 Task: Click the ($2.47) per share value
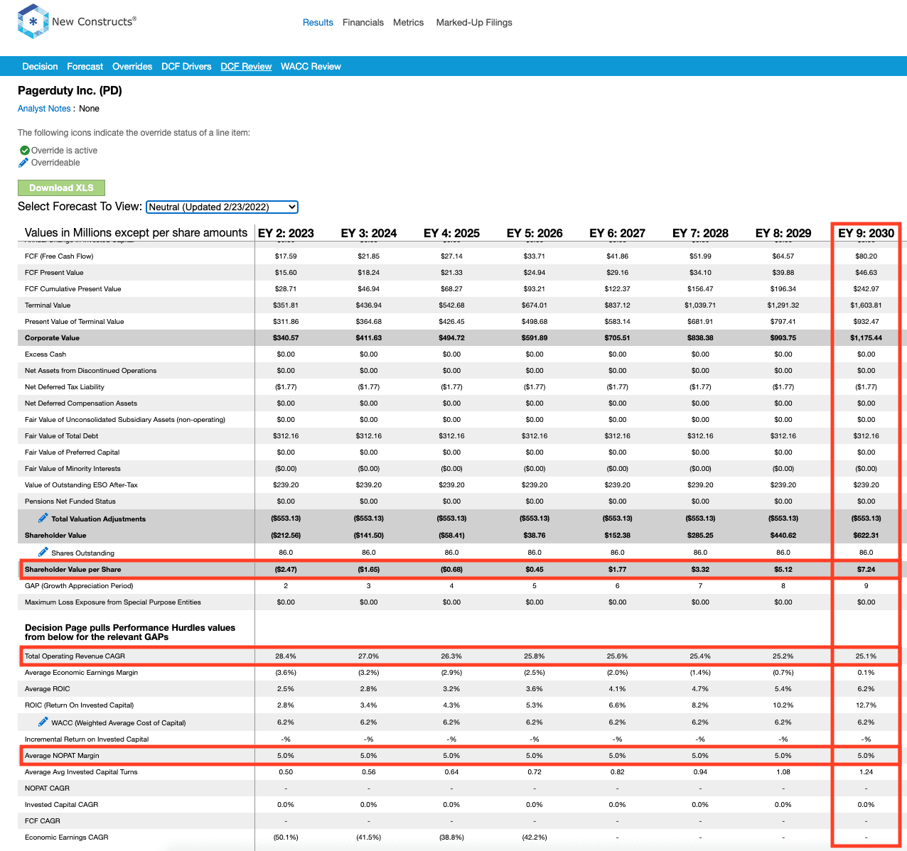coord(286,570)
